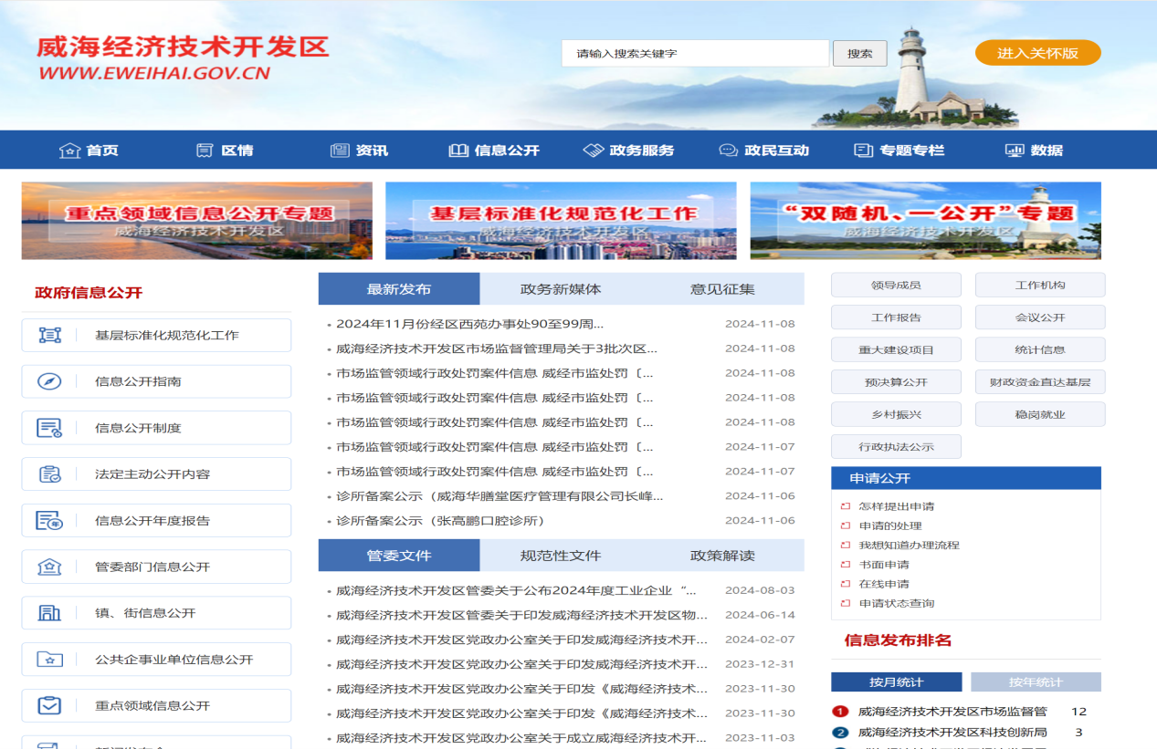Click the building icon beside 镇、街信息公开
The width and height of the screenshot is (1157, 749).
[49, 613]
